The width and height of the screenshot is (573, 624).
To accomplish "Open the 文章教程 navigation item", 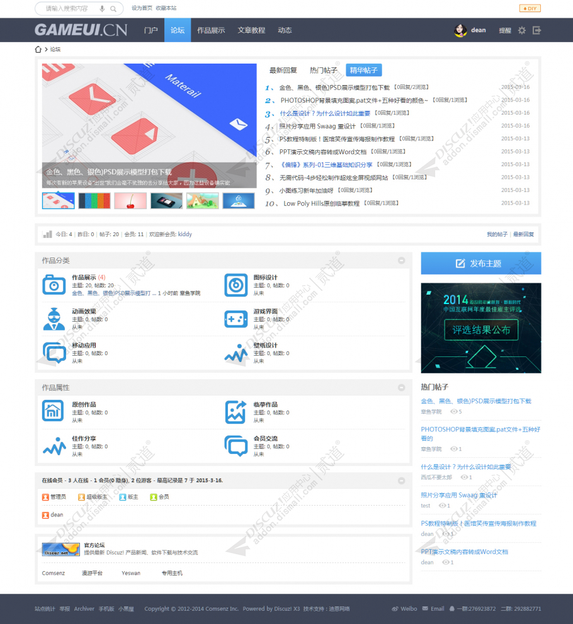I will [251, 30].
